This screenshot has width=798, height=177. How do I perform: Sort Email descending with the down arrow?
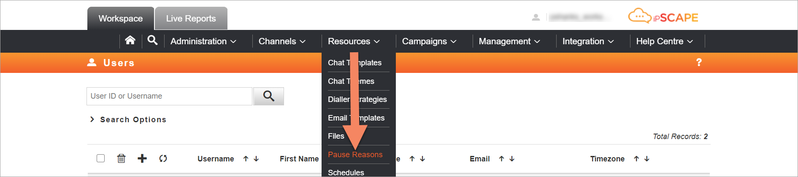[512, 159]
